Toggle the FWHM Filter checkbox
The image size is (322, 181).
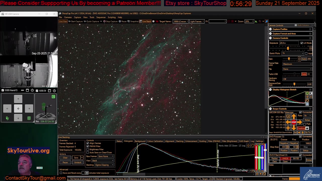click(88, 146)
